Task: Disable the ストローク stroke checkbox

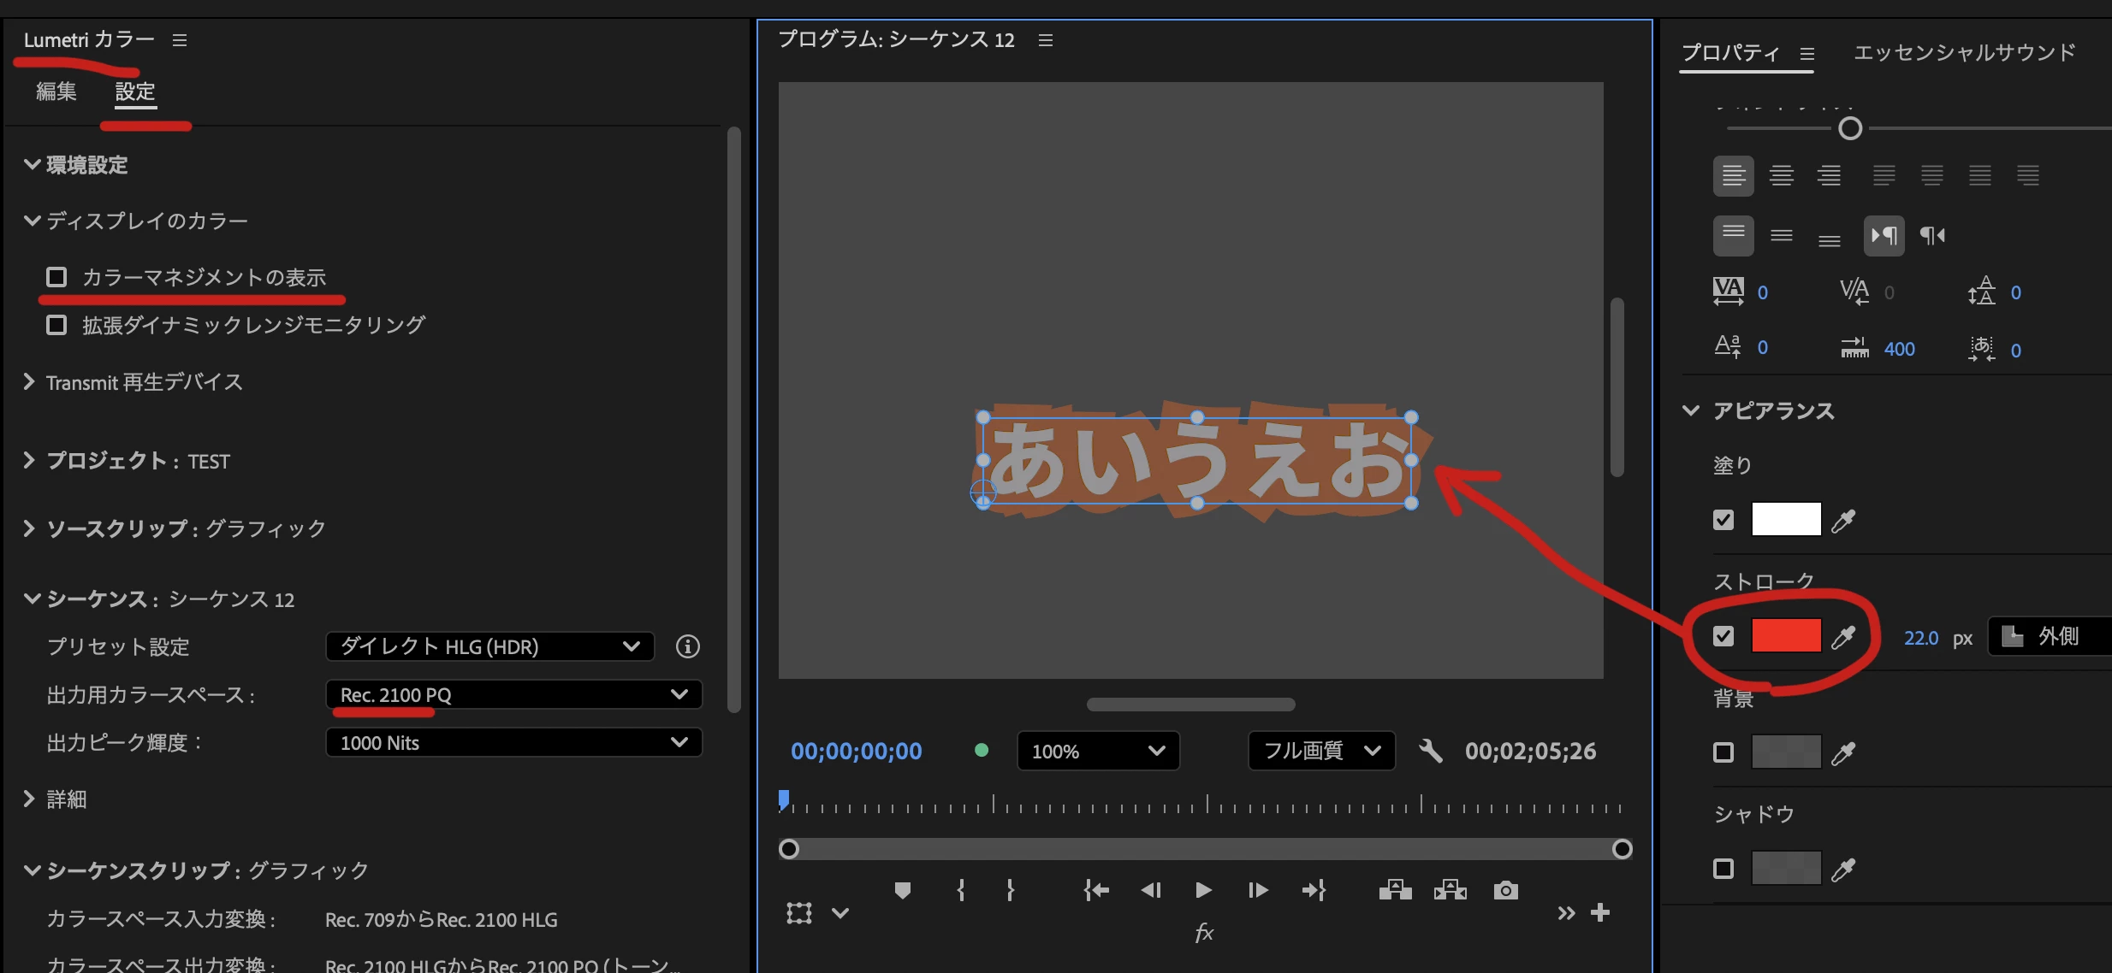Action: pos(1723,637)
